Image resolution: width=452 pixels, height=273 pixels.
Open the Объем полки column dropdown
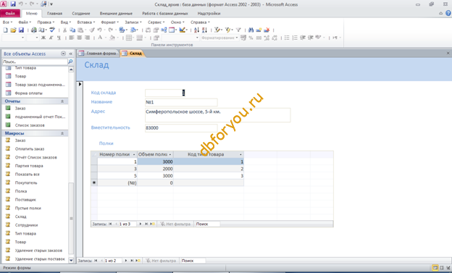click(x=170, y=154)
